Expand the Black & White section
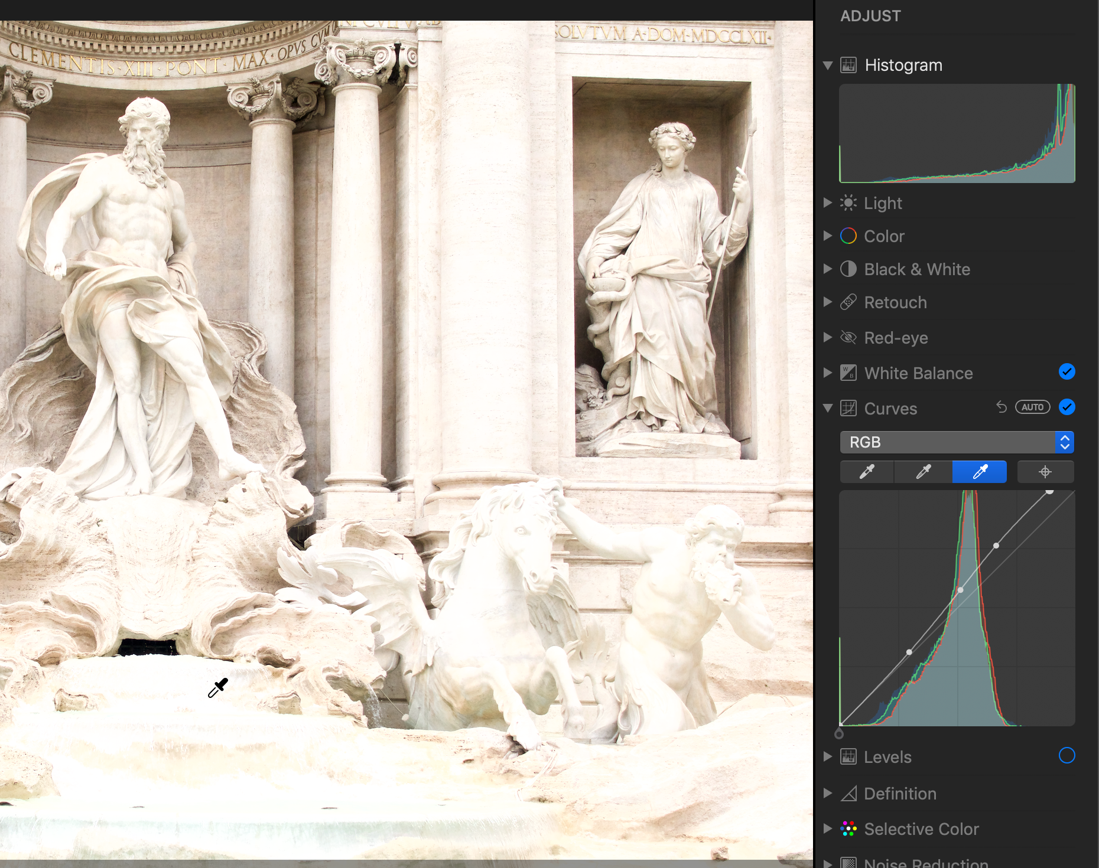This screenshot has height=868, width=1099. (828, 269)
